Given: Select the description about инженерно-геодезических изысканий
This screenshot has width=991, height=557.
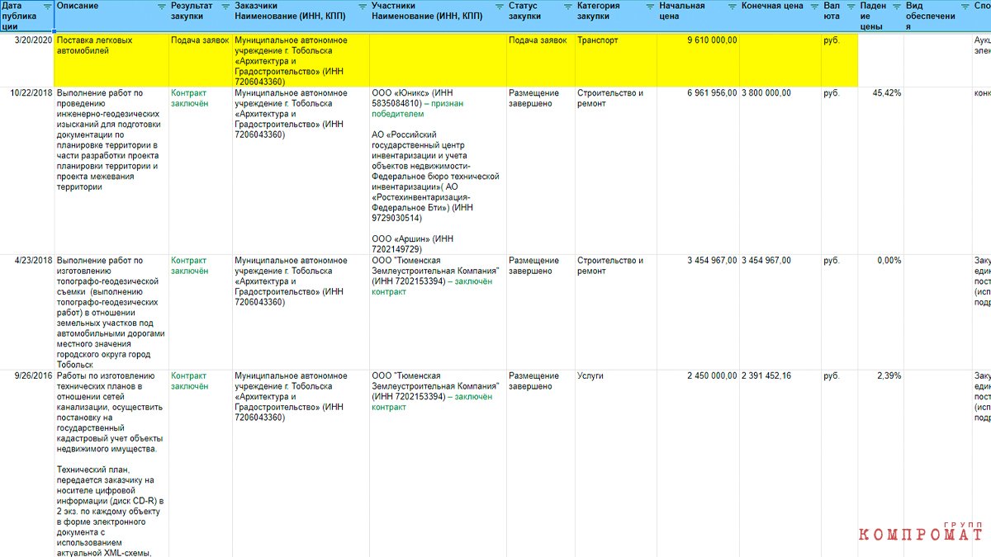Looking at the screenshot, I should point(111,170).
